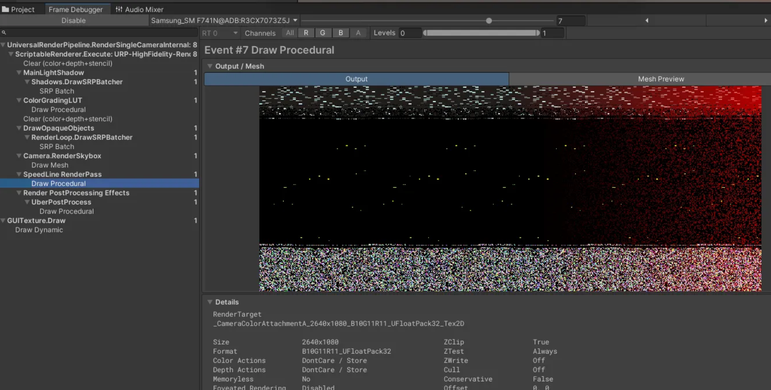The image size is (771, 390).
Task: Collapse the Output / Mesh section
Action: [x=210, y=66]
